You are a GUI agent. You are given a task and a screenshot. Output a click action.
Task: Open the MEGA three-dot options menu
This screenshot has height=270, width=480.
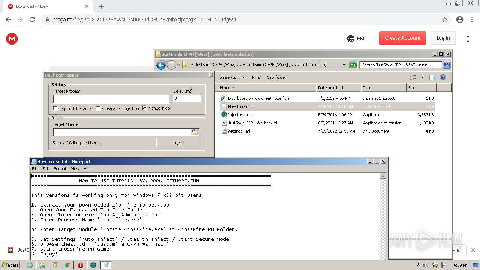tap(468, 39)
